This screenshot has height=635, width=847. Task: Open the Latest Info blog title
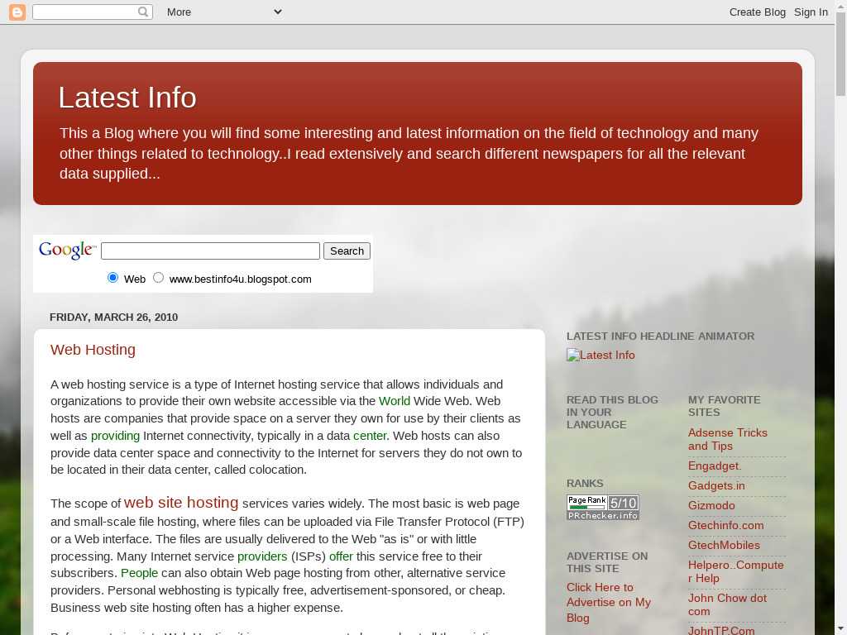coord(127,98)
